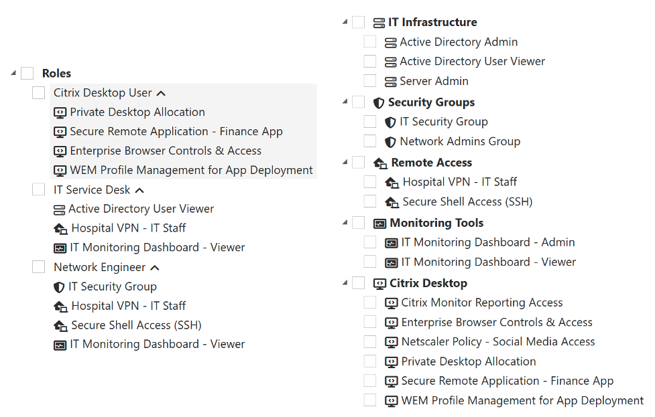The height and width of the screenshot is (417, 655).
Task: Collapse the Monitoring Tools group triangle
Action: [345, 222]
